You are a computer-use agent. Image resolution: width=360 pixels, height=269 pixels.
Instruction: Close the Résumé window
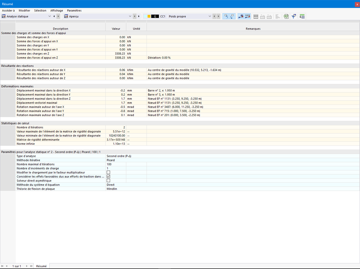point(357,4)
